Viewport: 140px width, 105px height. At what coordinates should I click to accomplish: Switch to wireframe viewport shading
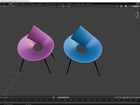click(133, 6)
